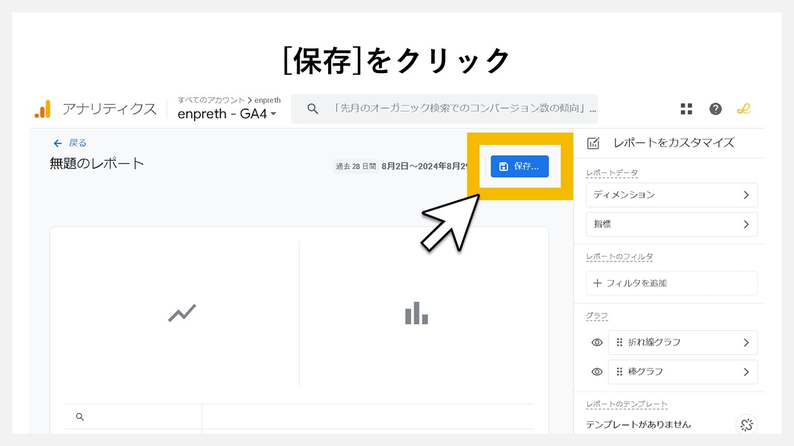Hide the 折れ線グラフ with its eye toggle
This screenshot has height=446, width=794.
point(596,342)
